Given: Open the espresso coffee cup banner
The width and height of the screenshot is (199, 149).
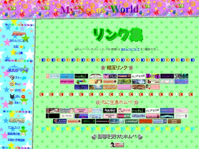Looking at the screenshot, I should pyautogui.click(x=67, y=116).
